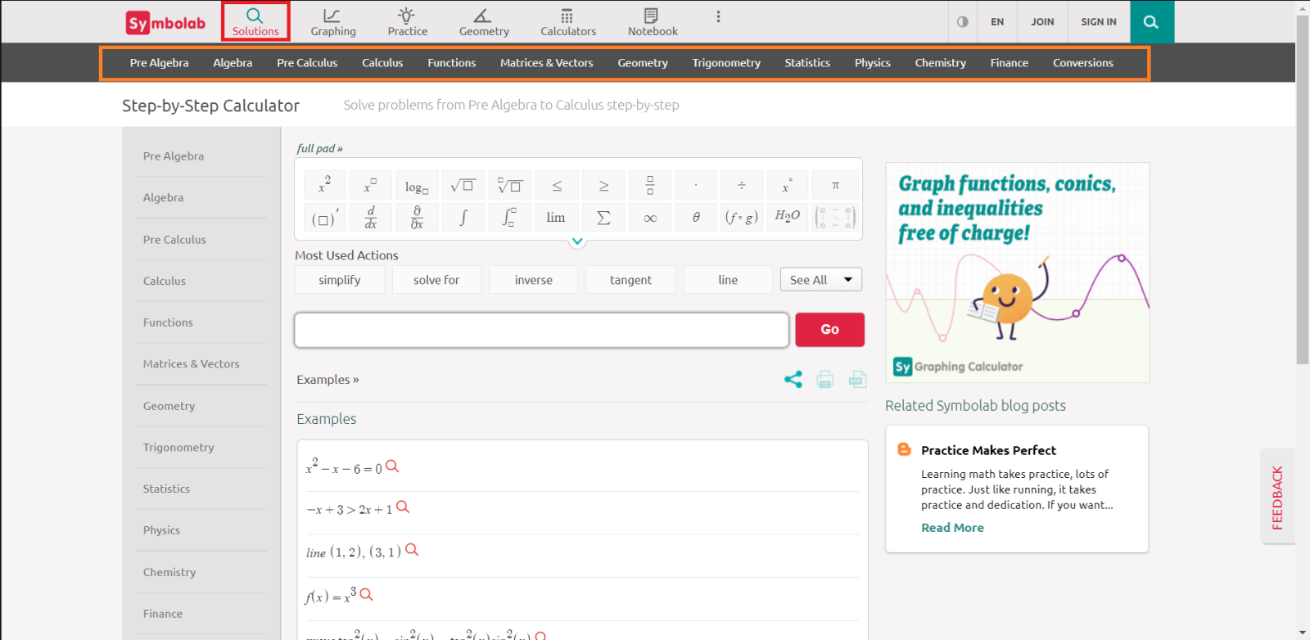
Task: Click the teal search icon in header
Action: coord(1151,22)
